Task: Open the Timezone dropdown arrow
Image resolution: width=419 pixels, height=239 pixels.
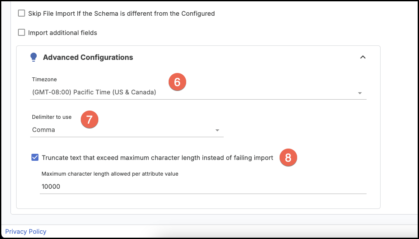Action: 360,93
